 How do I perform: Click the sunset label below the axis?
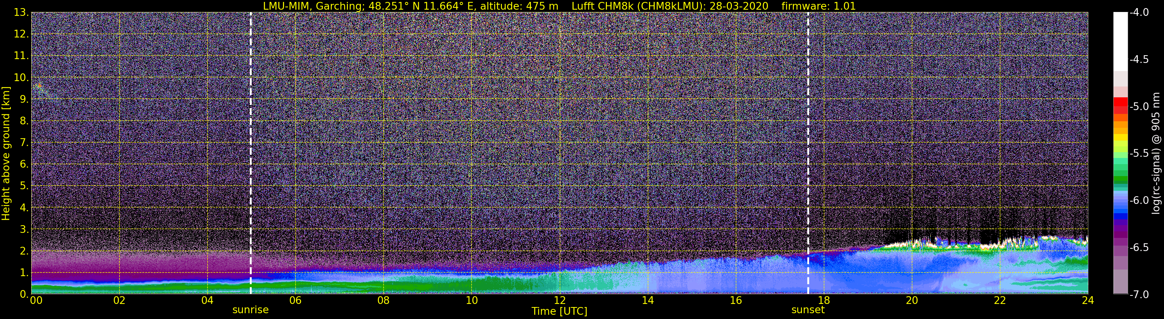point(808,310)
